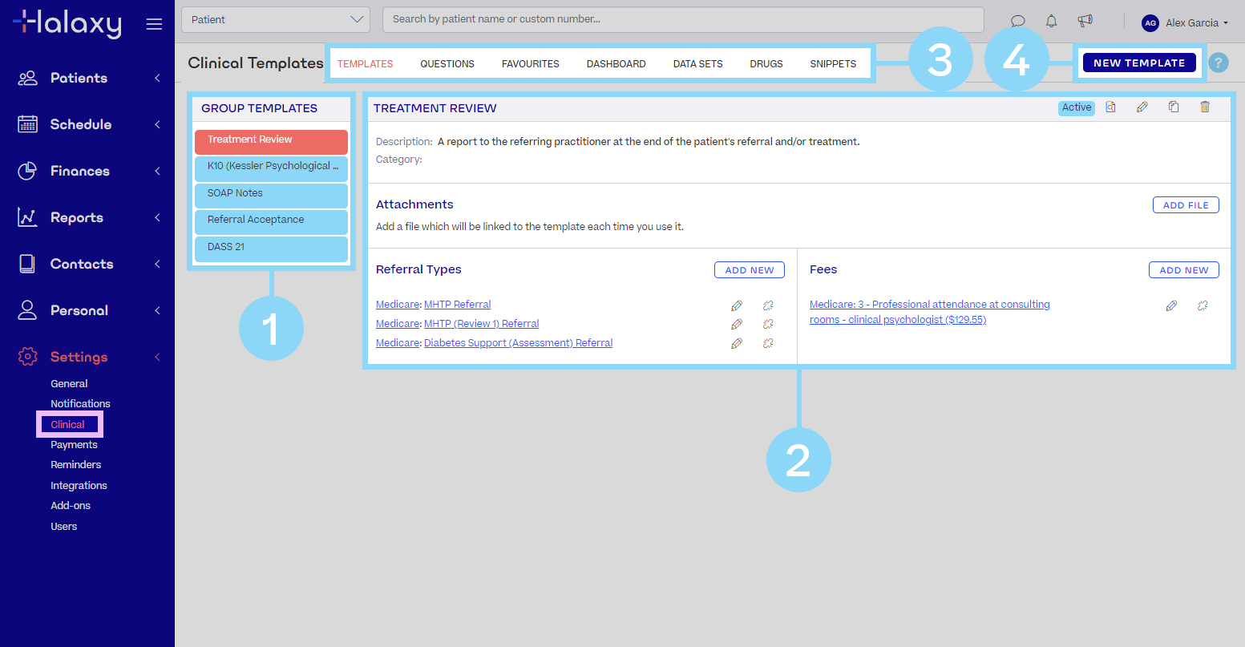Duplicate the Treatment Review template

[x=1174, y=107]
